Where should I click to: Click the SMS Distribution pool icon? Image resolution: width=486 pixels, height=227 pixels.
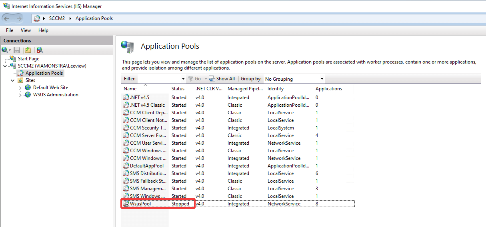click(x=126, y=173)
